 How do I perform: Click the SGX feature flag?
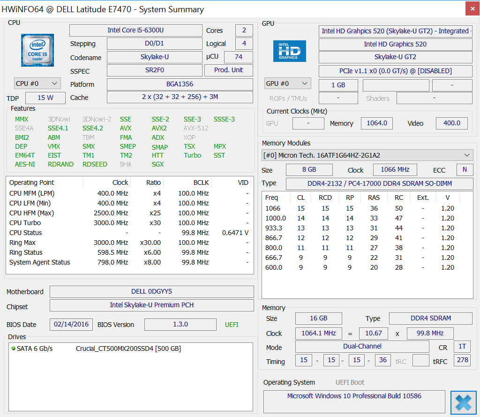157,164
